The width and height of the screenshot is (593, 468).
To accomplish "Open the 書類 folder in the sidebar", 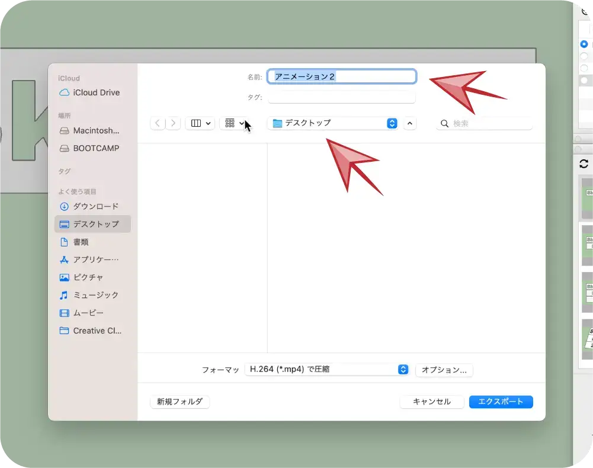I will point(81,242).
